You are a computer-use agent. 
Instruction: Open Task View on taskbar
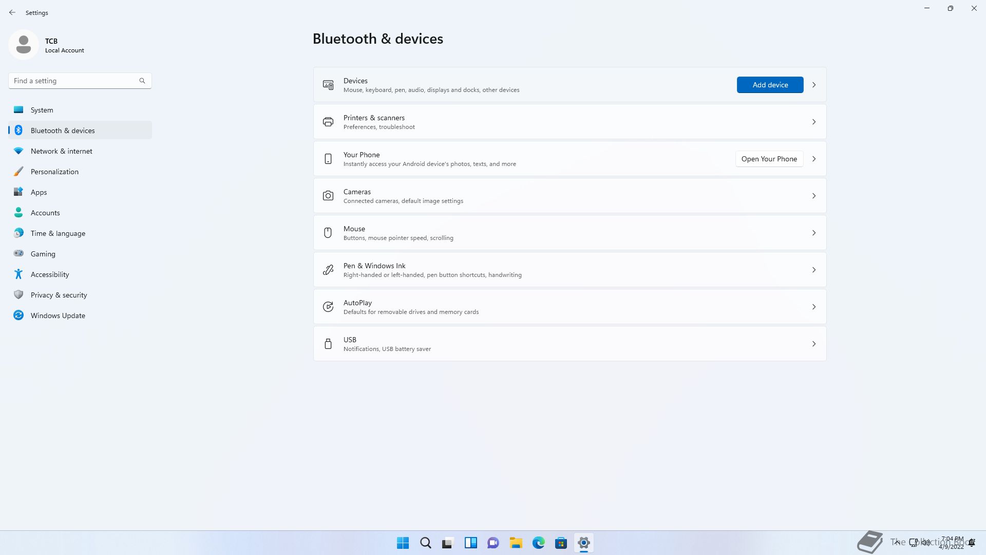448,543
